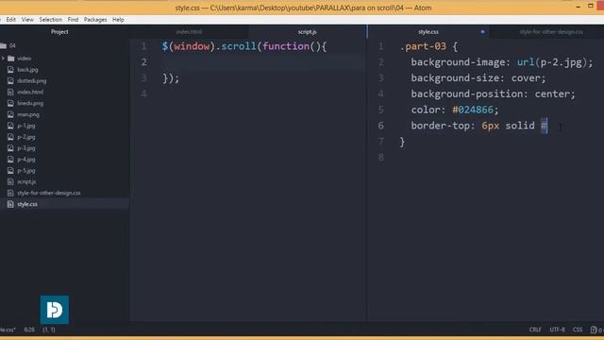
Task: Open dottedi.png from the project tree
Action: tap(31, 80)
